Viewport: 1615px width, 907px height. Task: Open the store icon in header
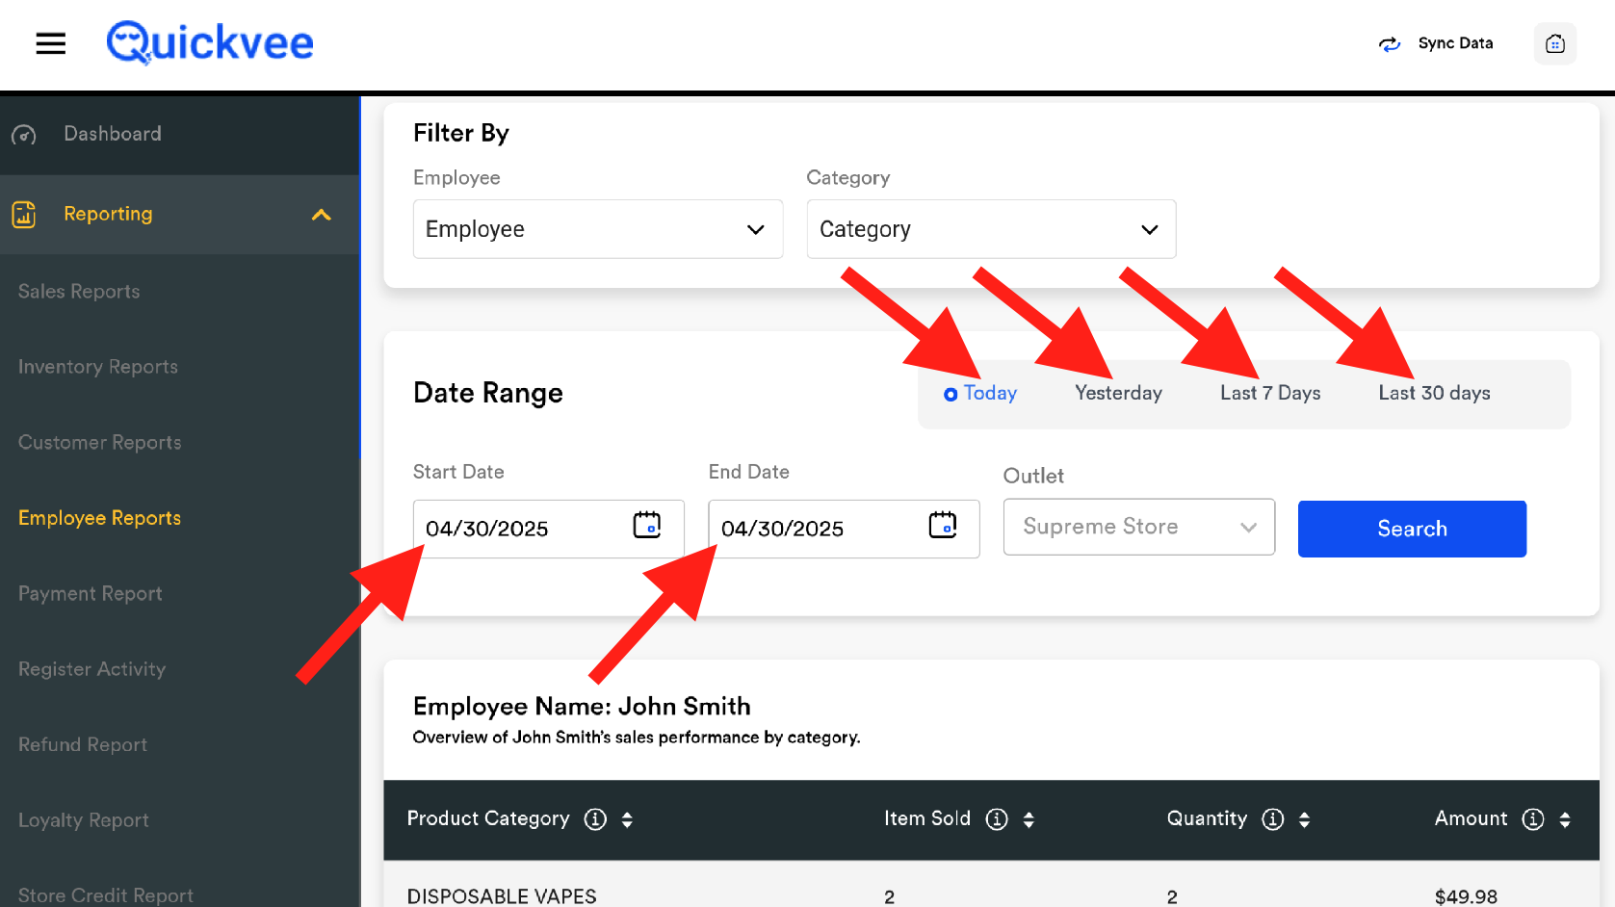point(1554,44)
